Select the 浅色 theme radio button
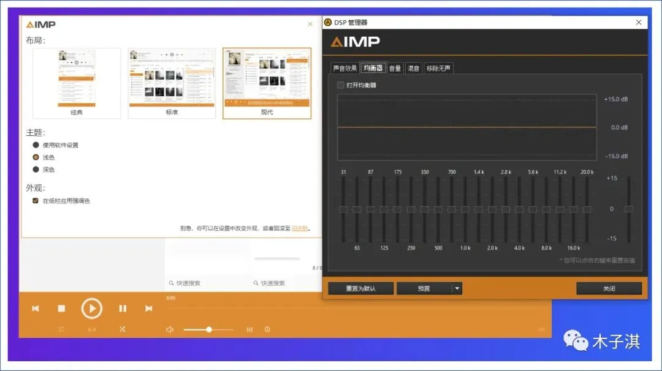Screen dimensions: 662x371 point(36,157)
